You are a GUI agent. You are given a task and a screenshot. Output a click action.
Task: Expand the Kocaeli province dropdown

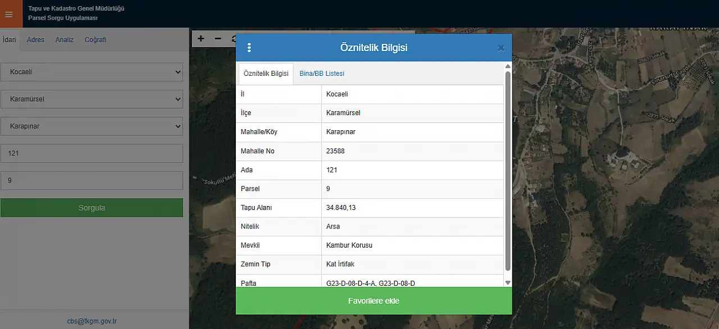point(92,72)
